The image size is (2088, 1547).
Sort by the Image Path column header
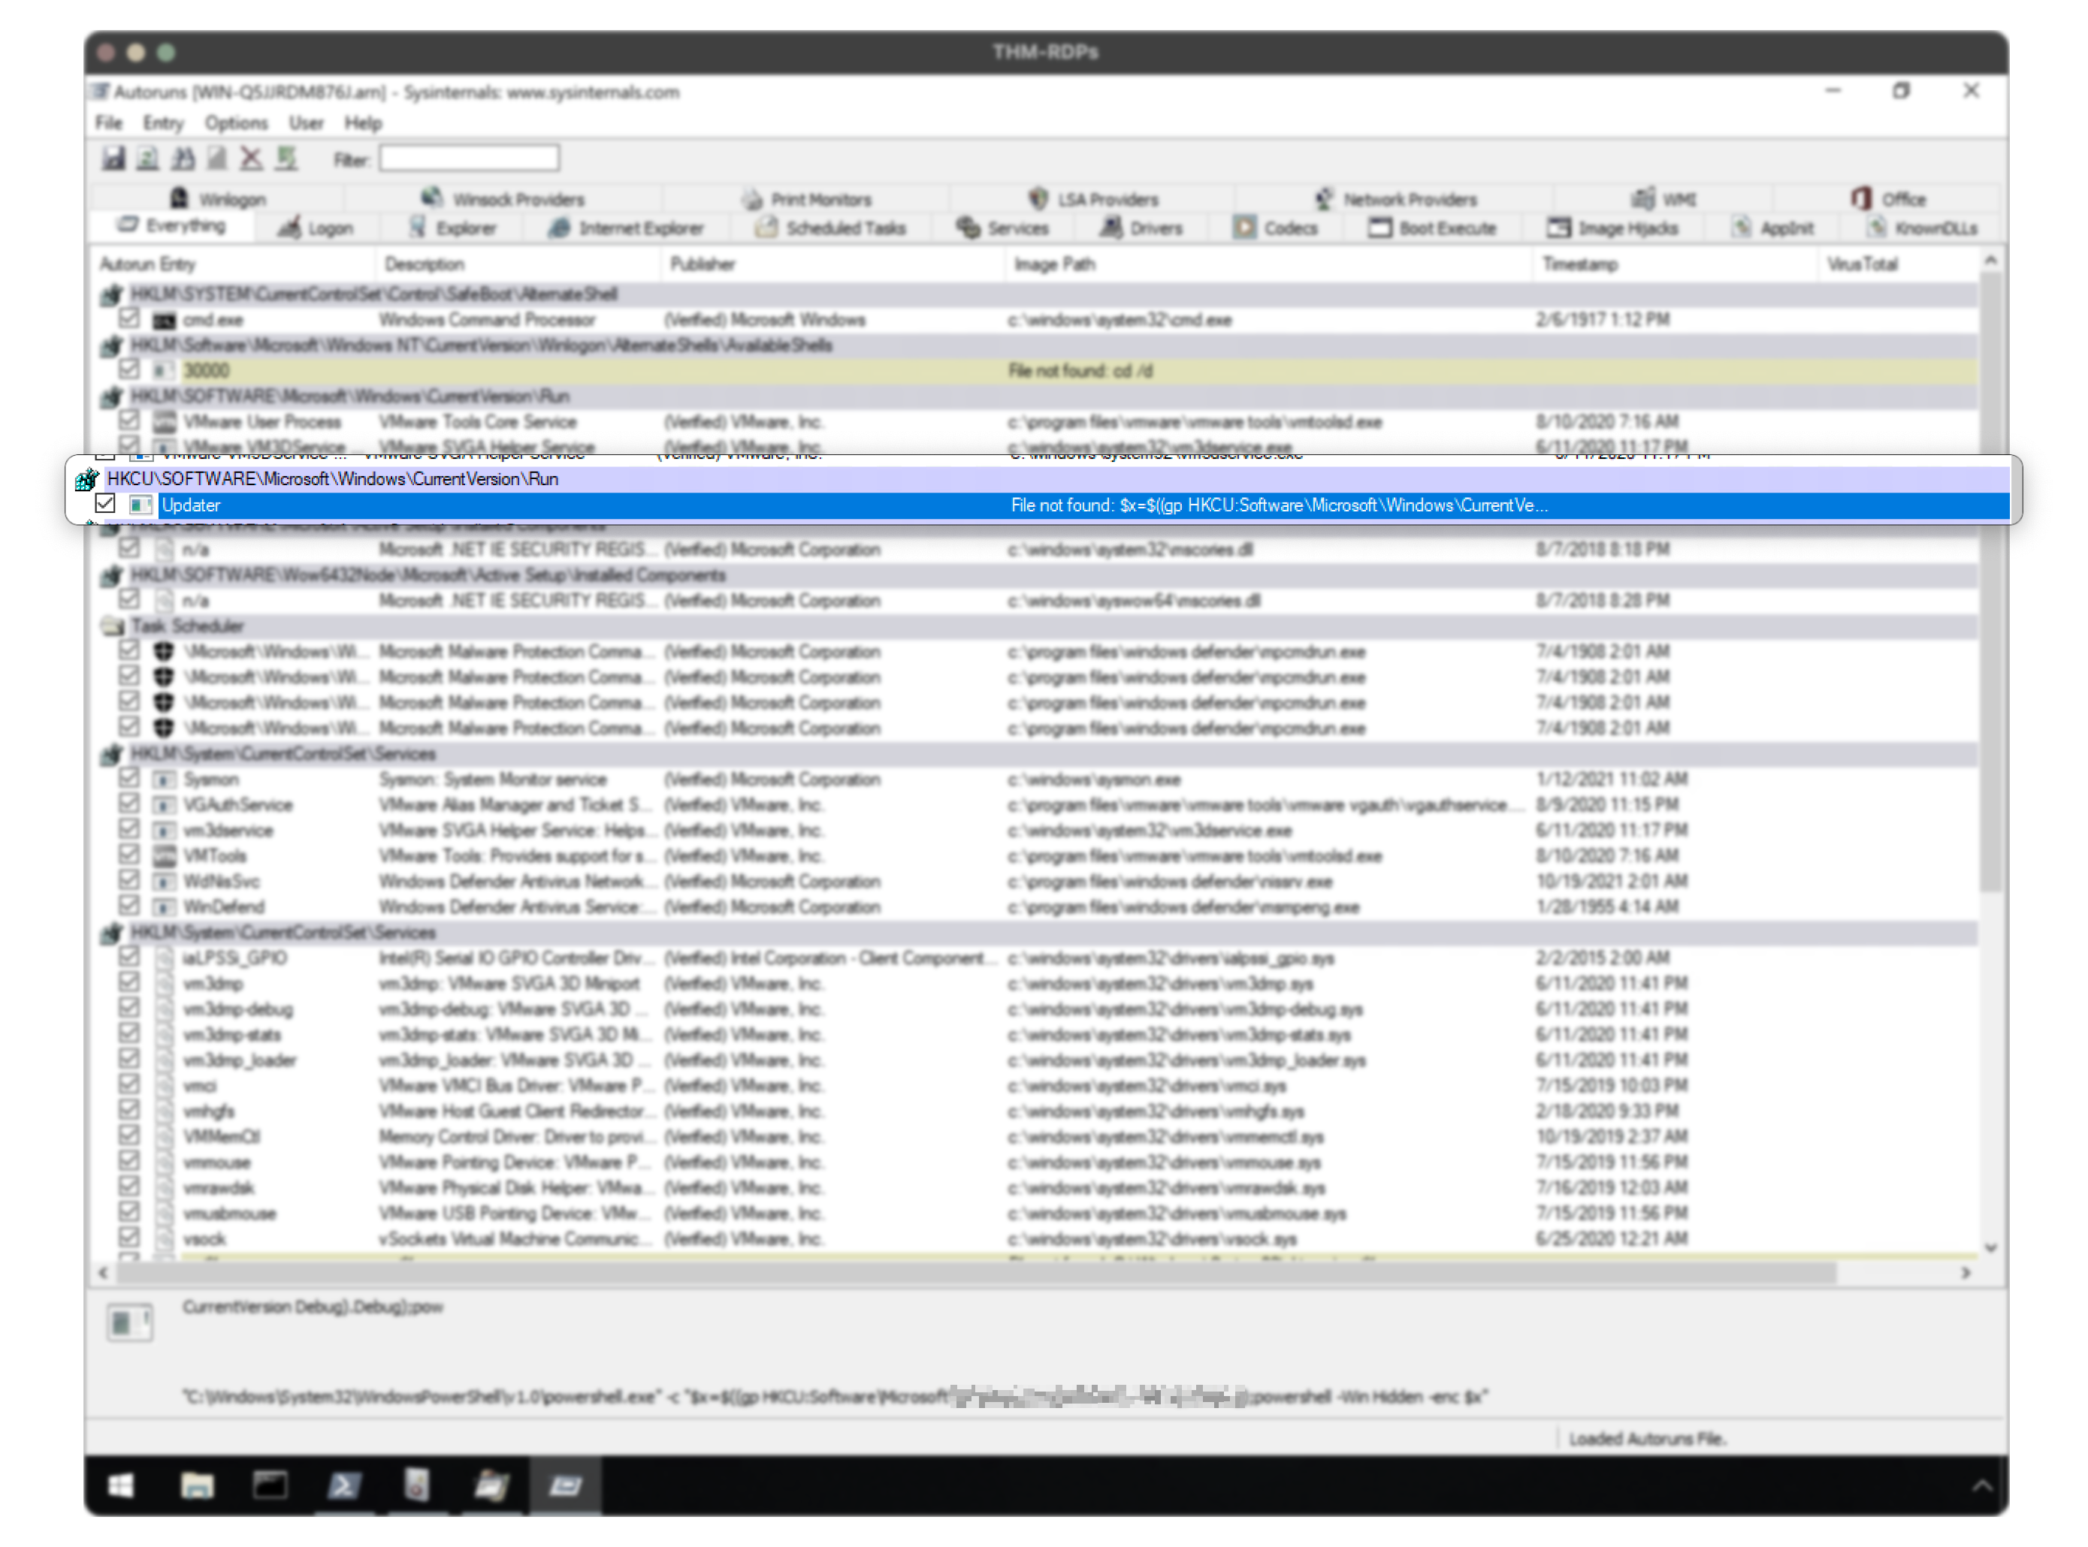tap(1268, 264)
